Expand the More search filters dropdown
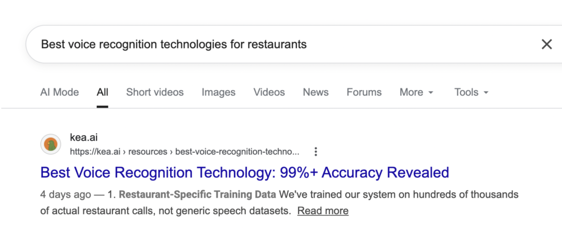 (416, 92)
